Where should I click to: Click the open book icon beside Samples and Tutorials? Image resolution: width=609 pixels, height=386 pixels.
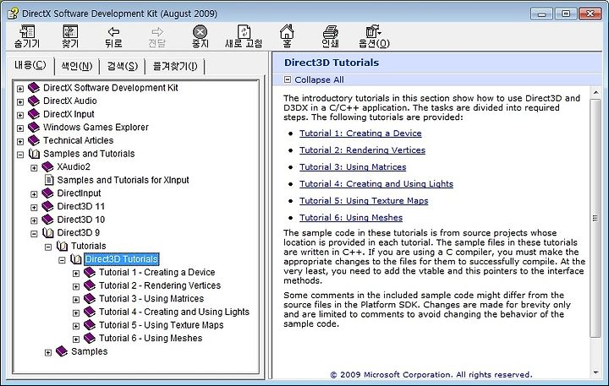(x=34, y=154)
